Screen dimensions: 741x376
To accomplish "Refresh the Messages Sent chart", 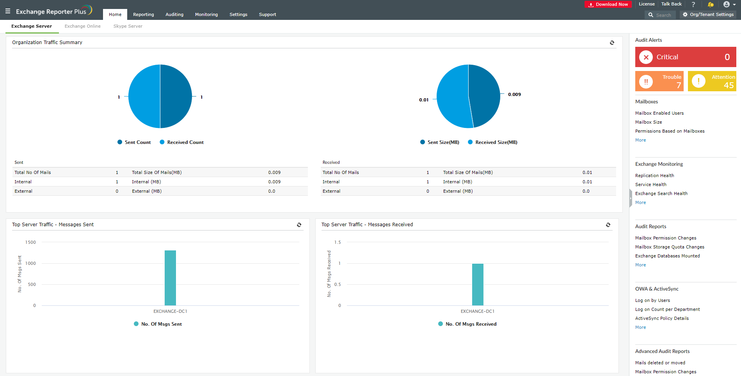I will (x=299, y=225).
